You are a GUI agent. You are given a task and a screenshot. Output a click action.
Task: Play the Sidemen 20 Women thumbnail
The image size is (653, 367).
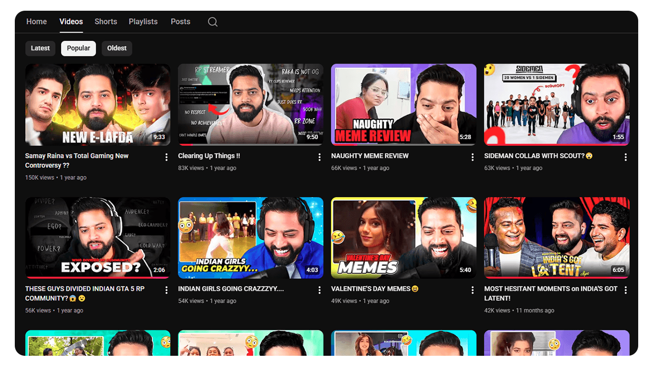pos(557,104)
